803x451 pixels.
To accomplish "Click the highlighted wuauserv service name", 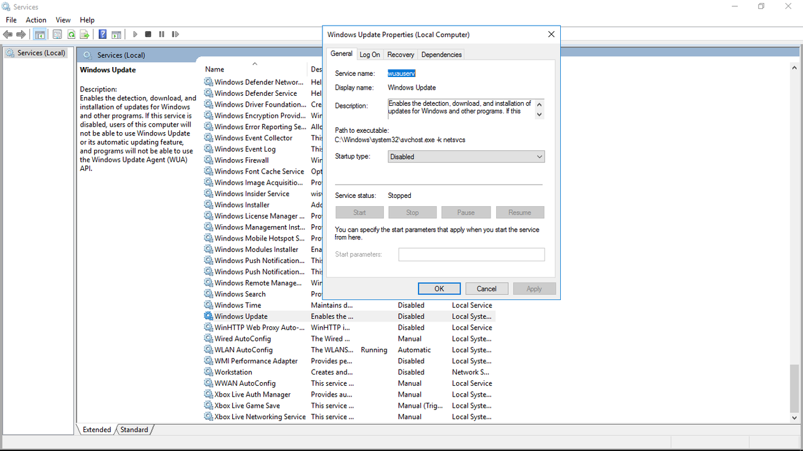I will (x=401, y=73).
